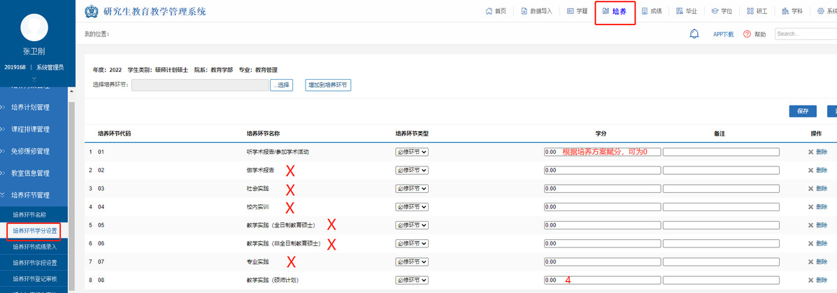Click the 增加到培养环节 button

click(327, 85)
